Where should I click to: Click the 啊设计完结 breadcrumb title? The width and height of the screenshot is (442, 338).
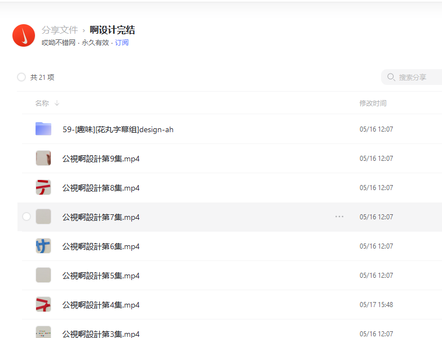coord(112,30)
